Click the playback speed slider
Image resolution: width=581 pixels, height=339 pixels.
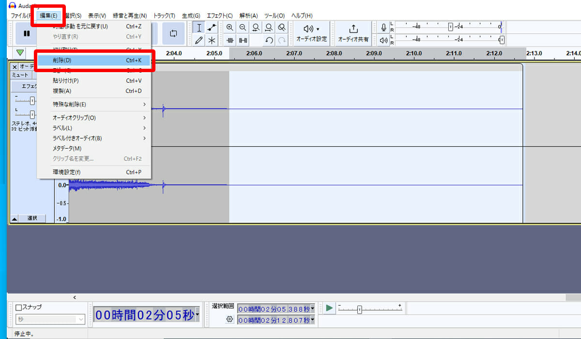359,309
